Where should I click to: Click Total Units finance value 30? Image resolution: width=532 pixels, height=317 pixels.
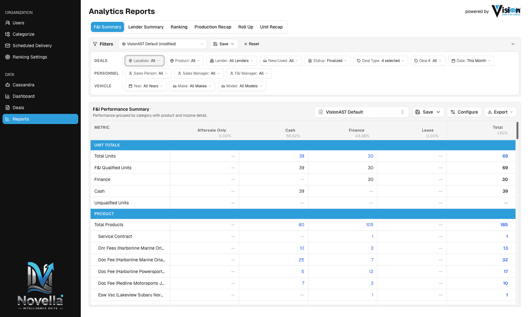[370, 156]
